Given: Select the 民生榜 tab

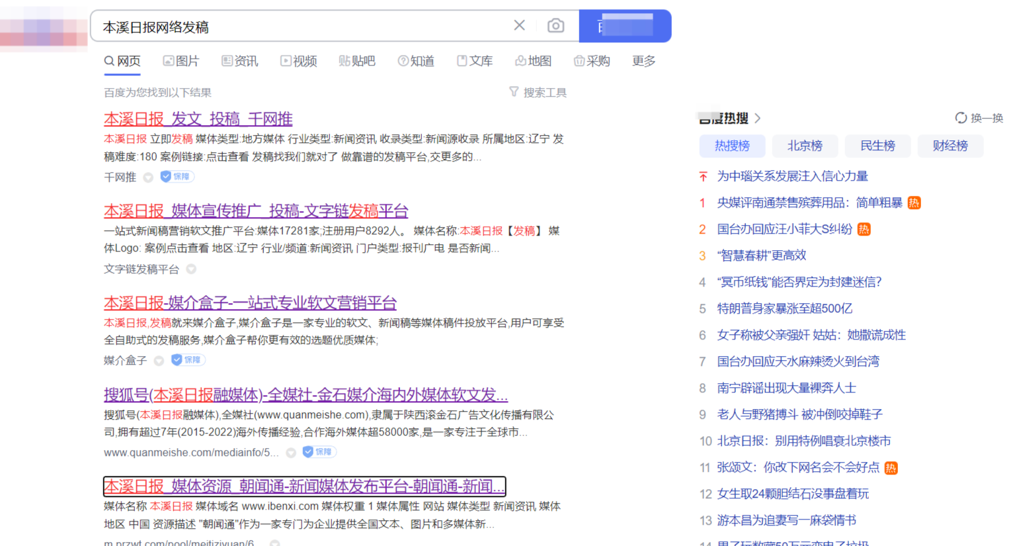Looking at the screenshot, I should tap(877, 146).
